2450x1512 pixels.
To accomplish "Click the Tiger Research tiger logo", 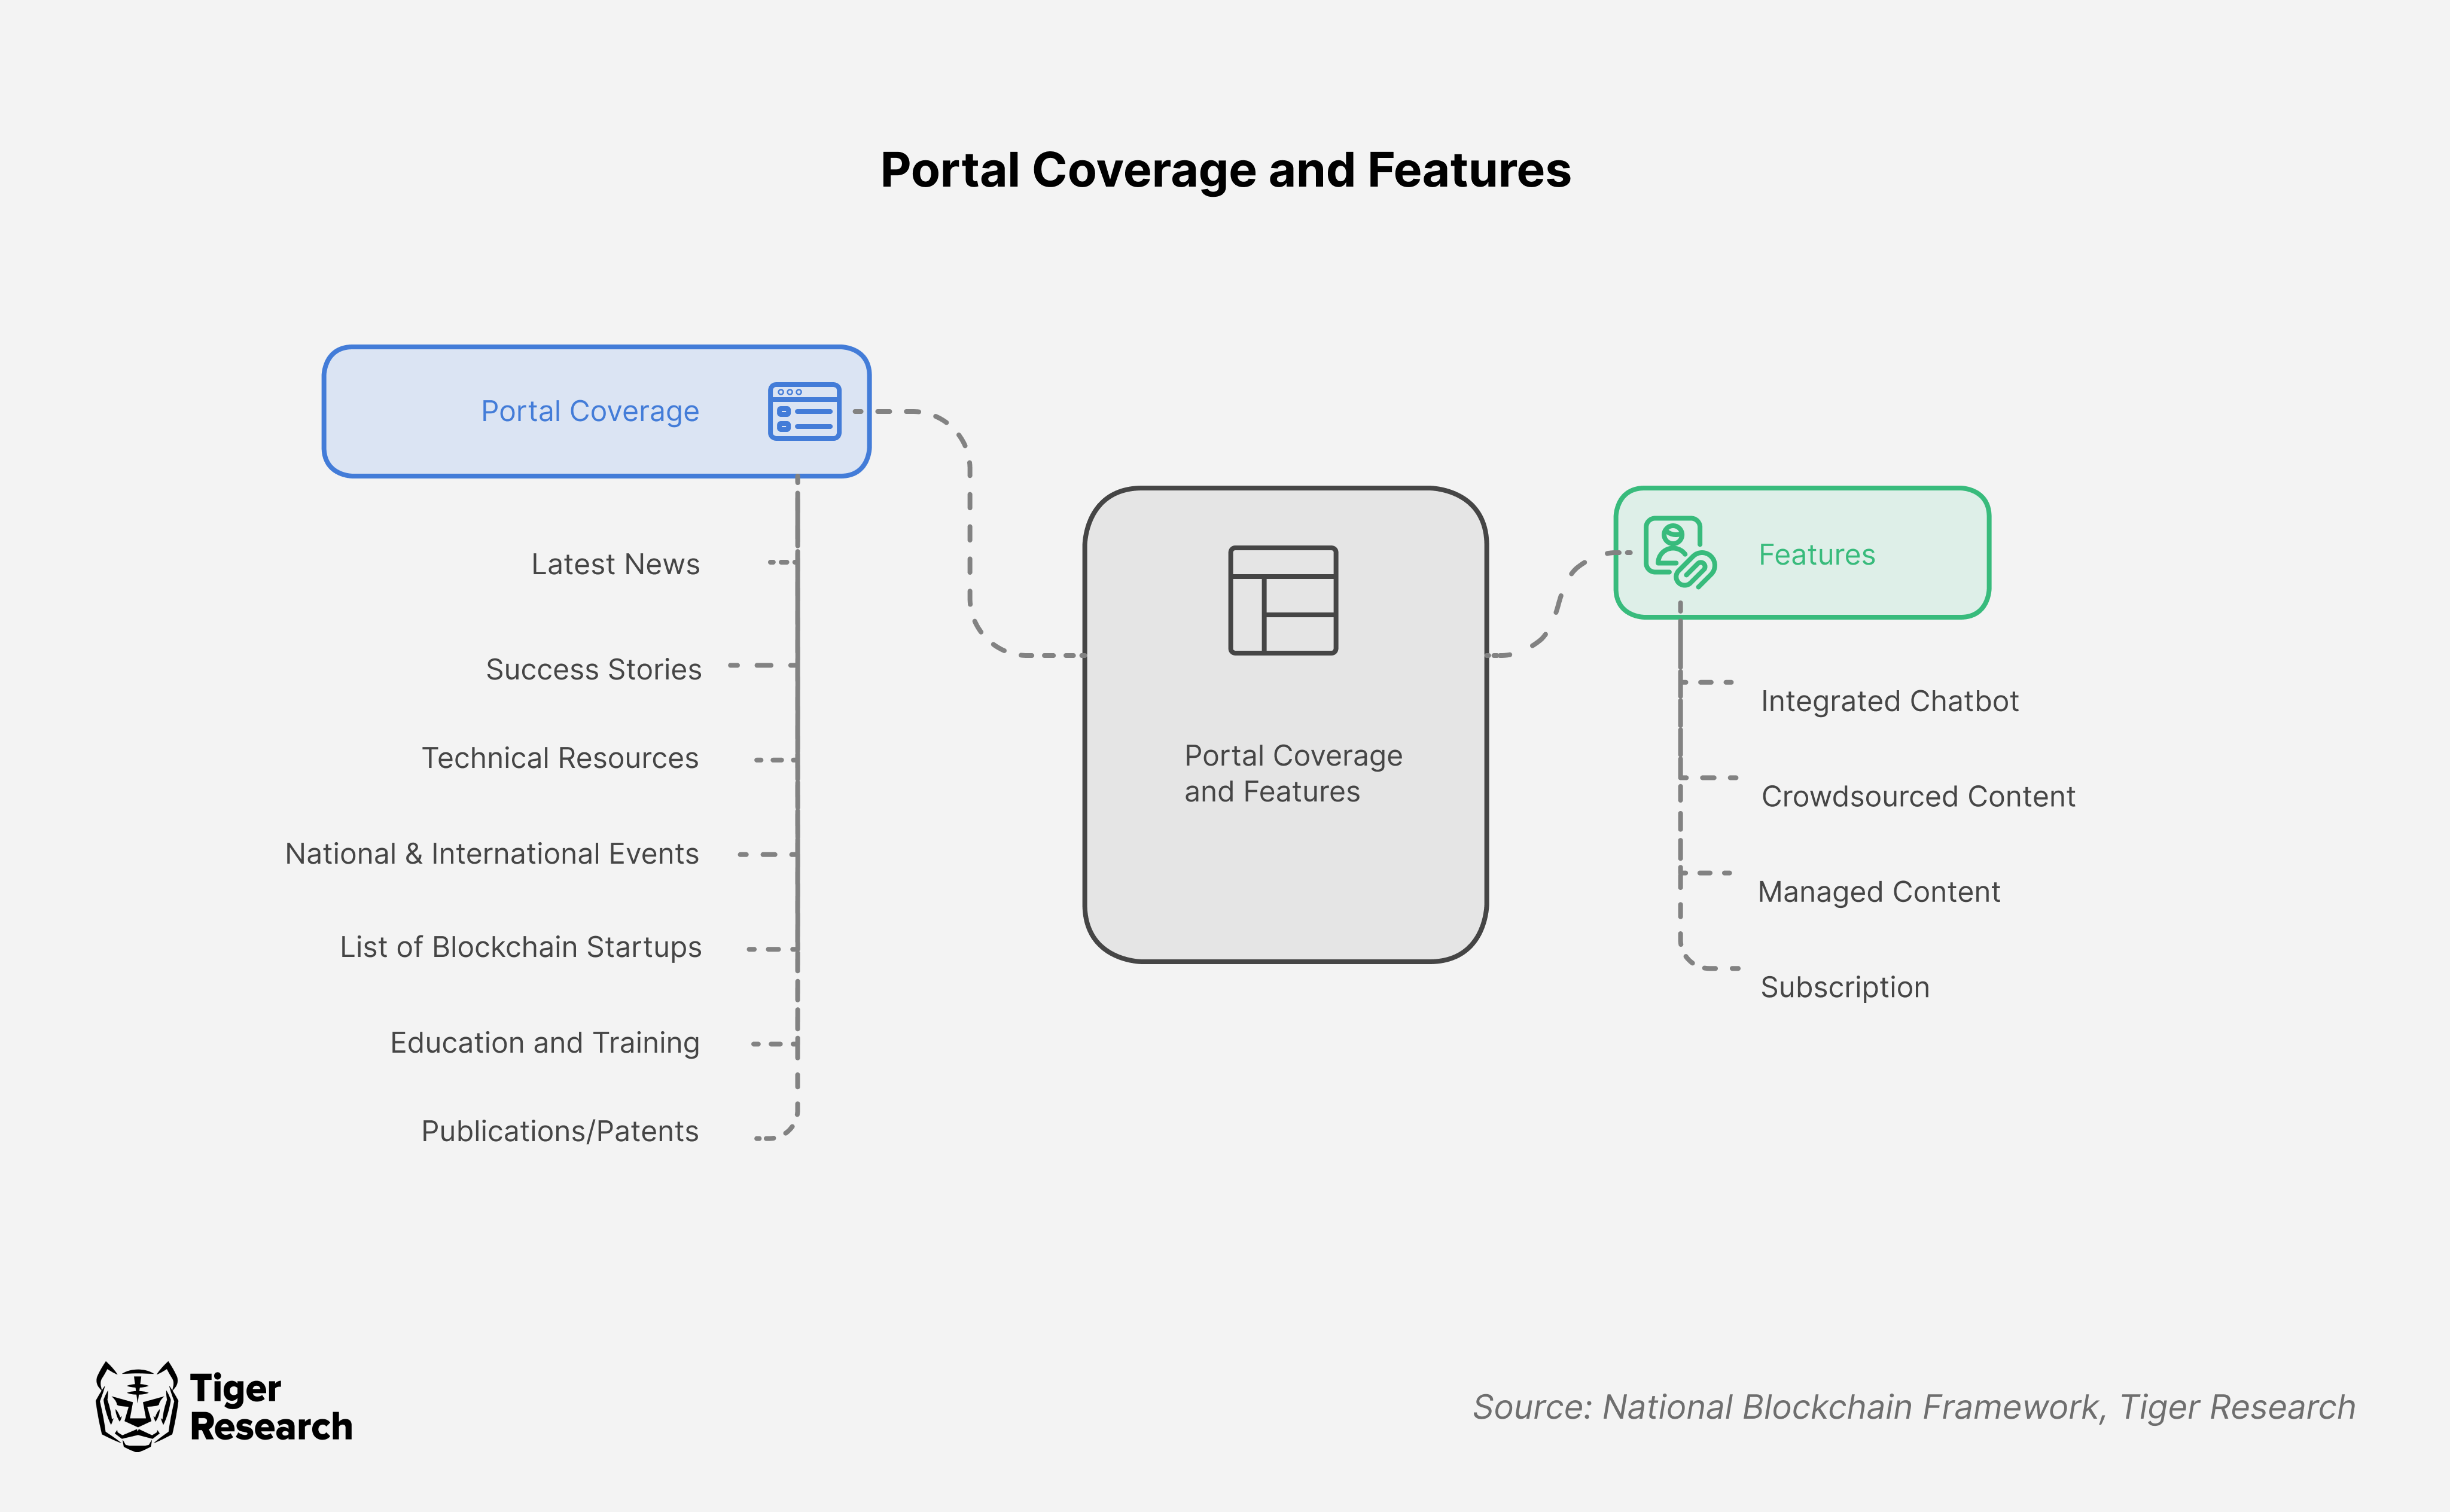I will pyautogui.click(x=136, y=1406).
